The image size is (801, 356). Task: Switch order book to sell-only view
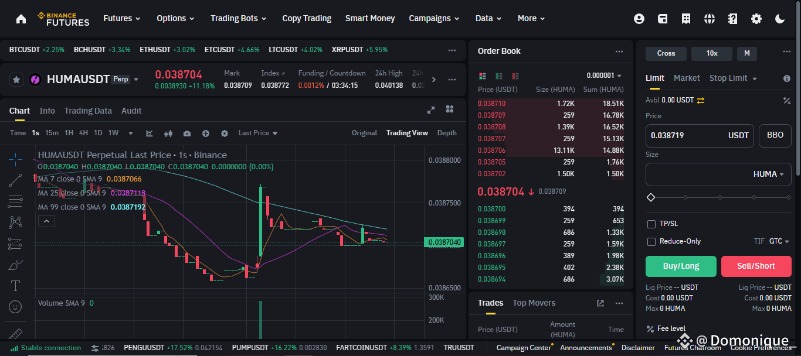[x=514, y=77]
